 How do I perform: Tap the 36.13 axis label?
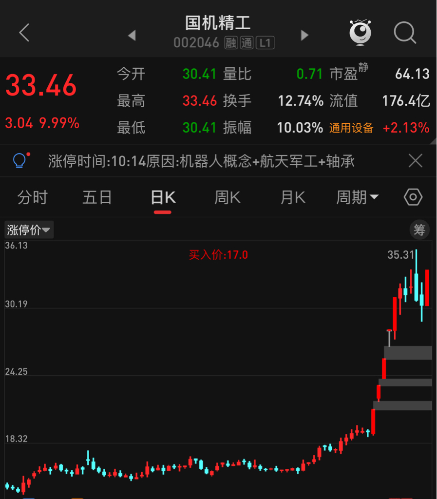click(x=16, y=246)
